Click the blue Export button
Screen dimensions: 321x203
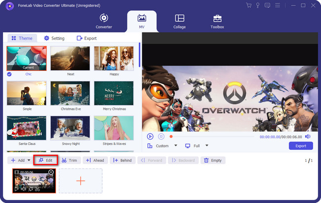(301, 146)
